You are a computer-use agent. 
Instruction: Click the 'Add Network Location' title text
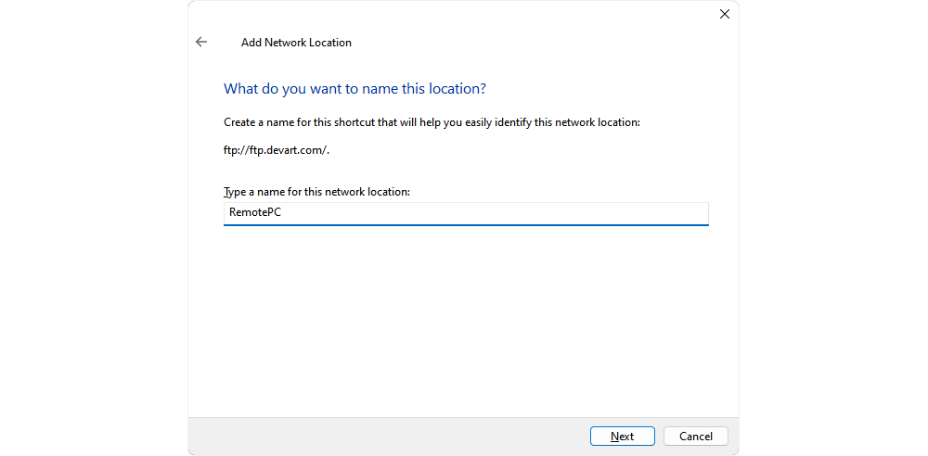pos(296,43)
